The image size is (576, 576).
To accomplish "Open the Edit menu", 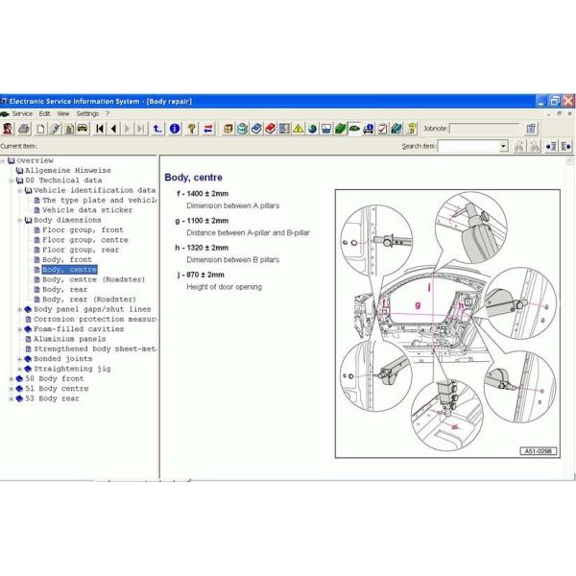I will pyautogui.click(x=44, y=114).
